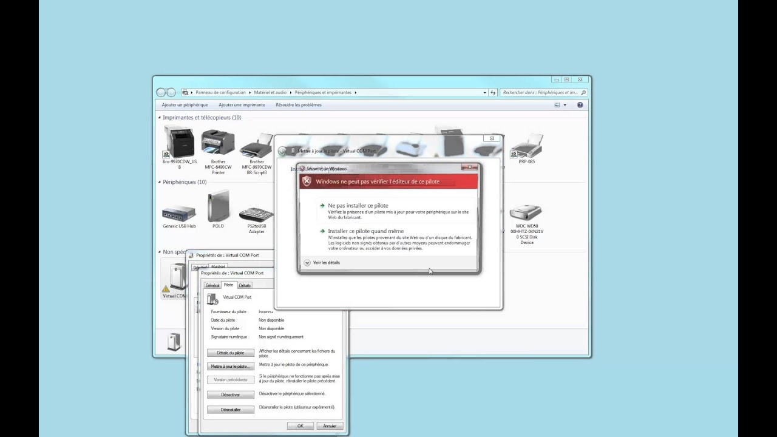The height and width of the screenshot is (437, 777).
Task: Click Matériel tab in rear properties window
Action: [218, 266]
